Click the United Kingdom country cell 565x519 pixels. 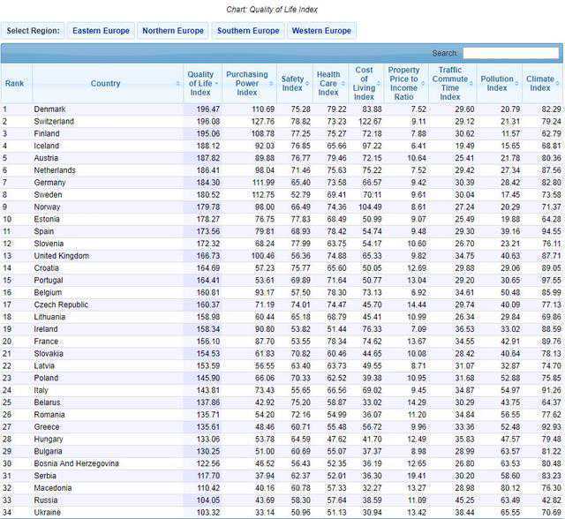click(x=63, y=255)
